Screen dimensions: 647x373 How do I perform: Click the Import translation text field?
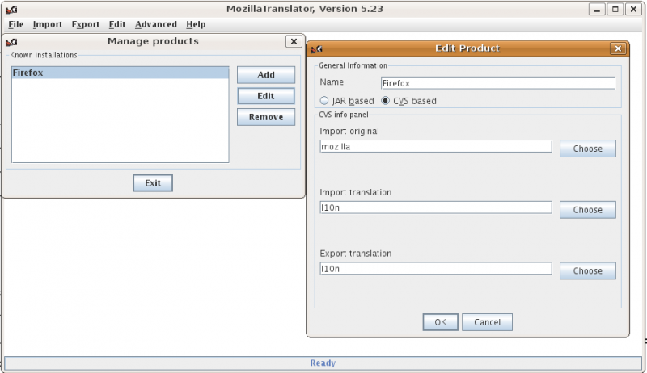tap(436, 207)
